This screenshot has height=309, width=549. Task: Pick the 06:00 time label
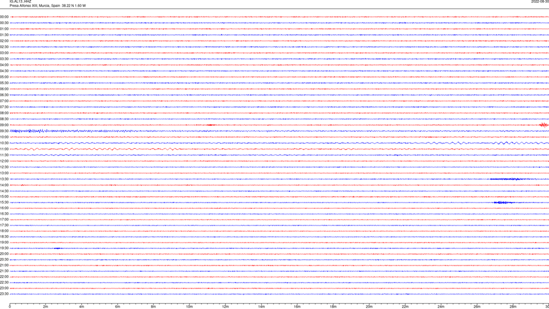pyautogui.click(x=4, y=89)
